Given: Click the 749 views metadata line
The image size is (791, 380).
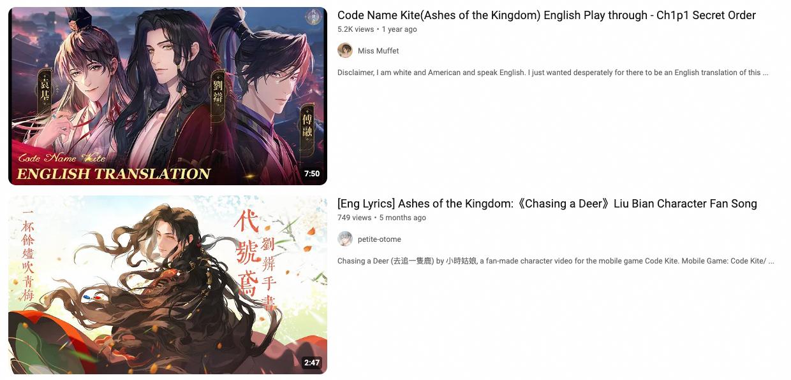Looking at the screenshot, I should (x=381, y=218).
